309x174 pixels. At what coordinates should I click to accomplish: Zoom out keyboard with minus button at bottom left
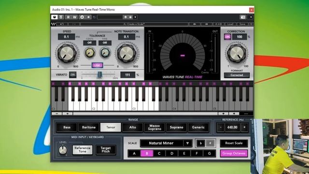click(57, 114)
